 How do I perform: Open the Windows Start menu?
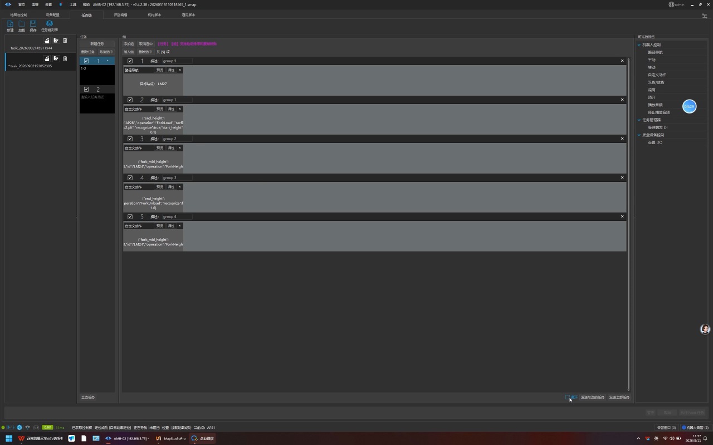pos(9,438)
